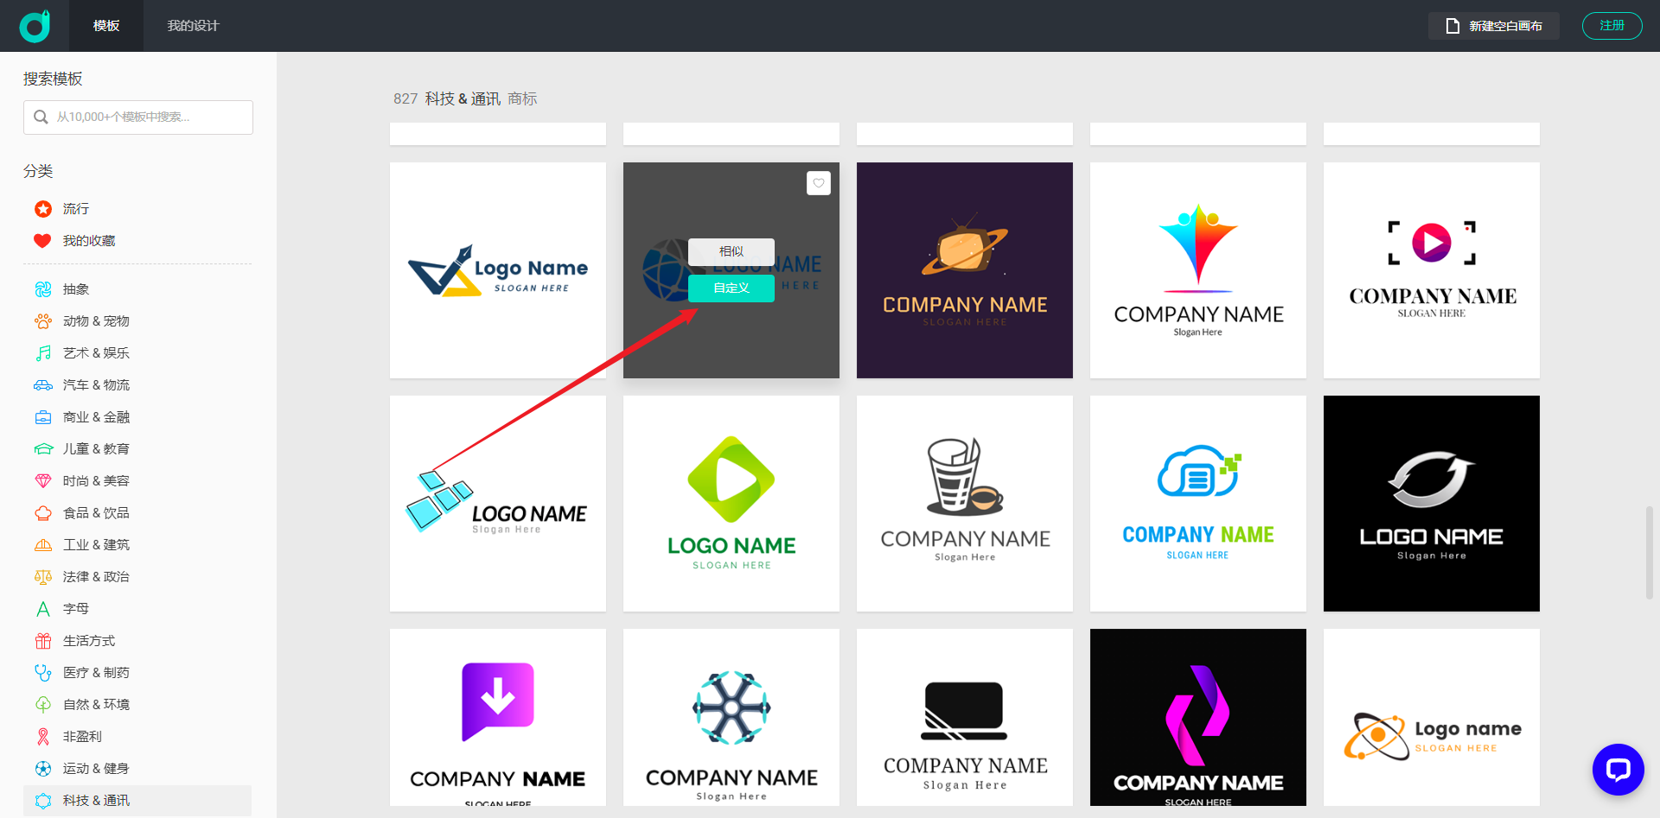Click the 非盈利 category label
The width and height of the screenshot is (1660, 818).
[82, 737]
